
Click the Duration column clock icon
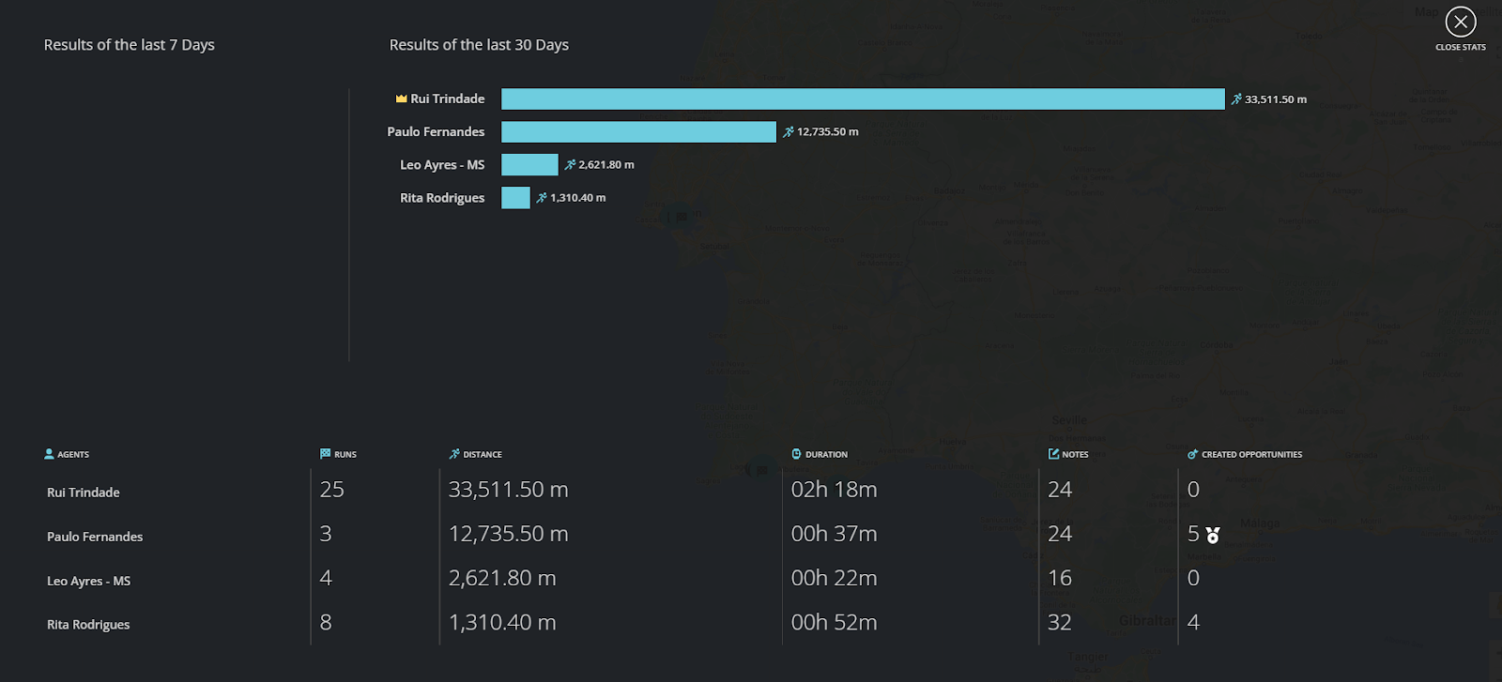pyautogui.click(x=797, y=454)
